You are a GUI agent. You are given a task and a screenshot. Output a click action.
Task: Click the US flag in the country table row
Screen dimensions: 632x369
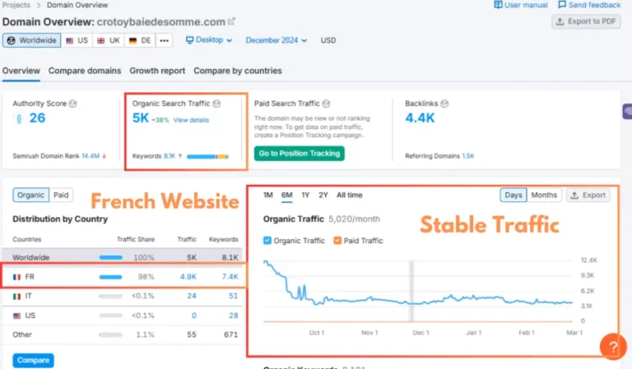(x=16, y=316)
